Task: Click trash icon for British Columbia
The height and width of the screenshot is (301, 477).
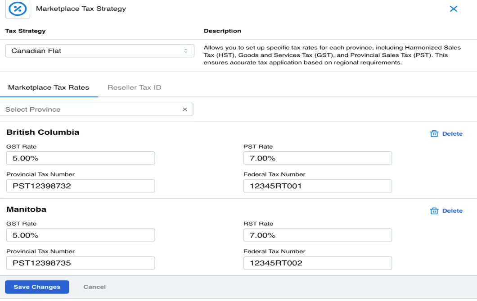Action: point(434,134)
